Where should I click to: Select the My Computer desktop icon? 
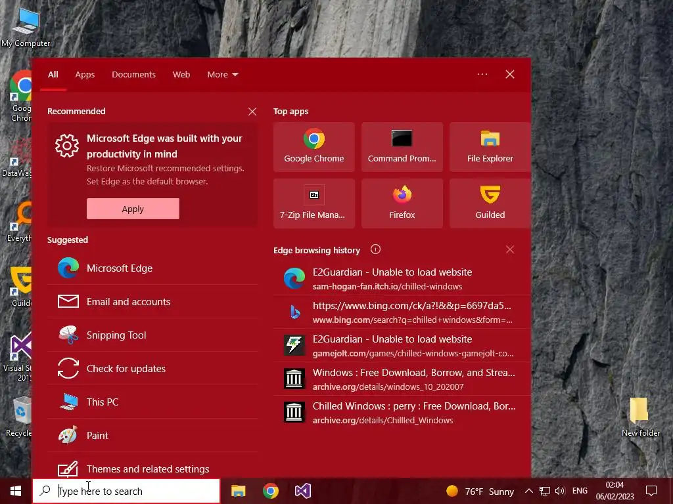tap(26, 26)
